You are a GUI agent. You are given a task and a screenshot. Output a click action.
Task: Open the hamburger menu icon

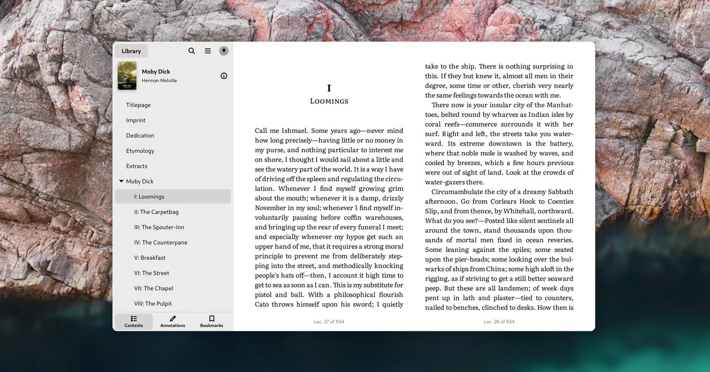208,51
